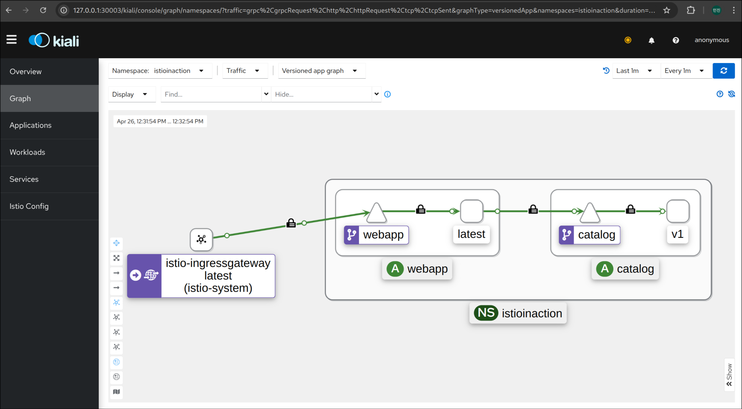Focus the Find input field
The width and height of the screenshot is (742, 409).
[211, 94]
